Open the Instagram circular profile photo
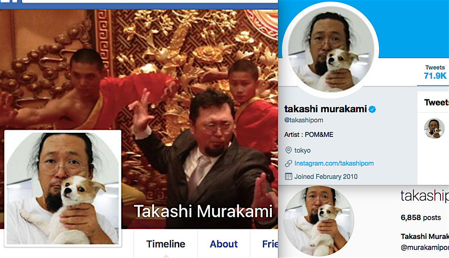Screen dimensions: 449x258 [x=319, y=220]
